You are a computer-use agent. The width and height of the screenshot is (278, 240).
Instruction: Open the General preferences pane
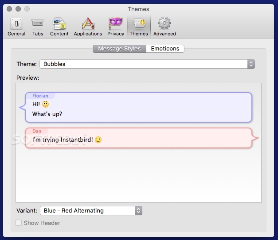(16, 27)
